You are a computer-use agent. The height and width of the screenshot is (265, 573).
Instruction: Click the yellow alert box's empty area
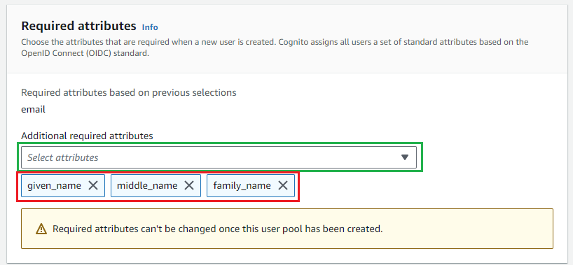pyautogui.click(x=468, y=229)
